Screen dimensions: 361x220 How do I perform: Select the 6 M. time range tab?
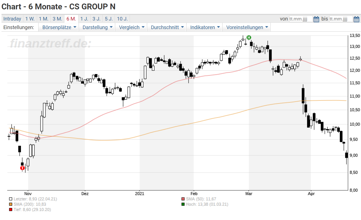[71, 19]
